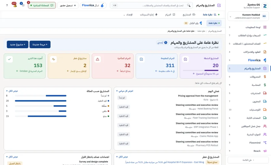Click the المهام المتأخرة warning triangle icon

pyautogui.click(x=97, y=59)
